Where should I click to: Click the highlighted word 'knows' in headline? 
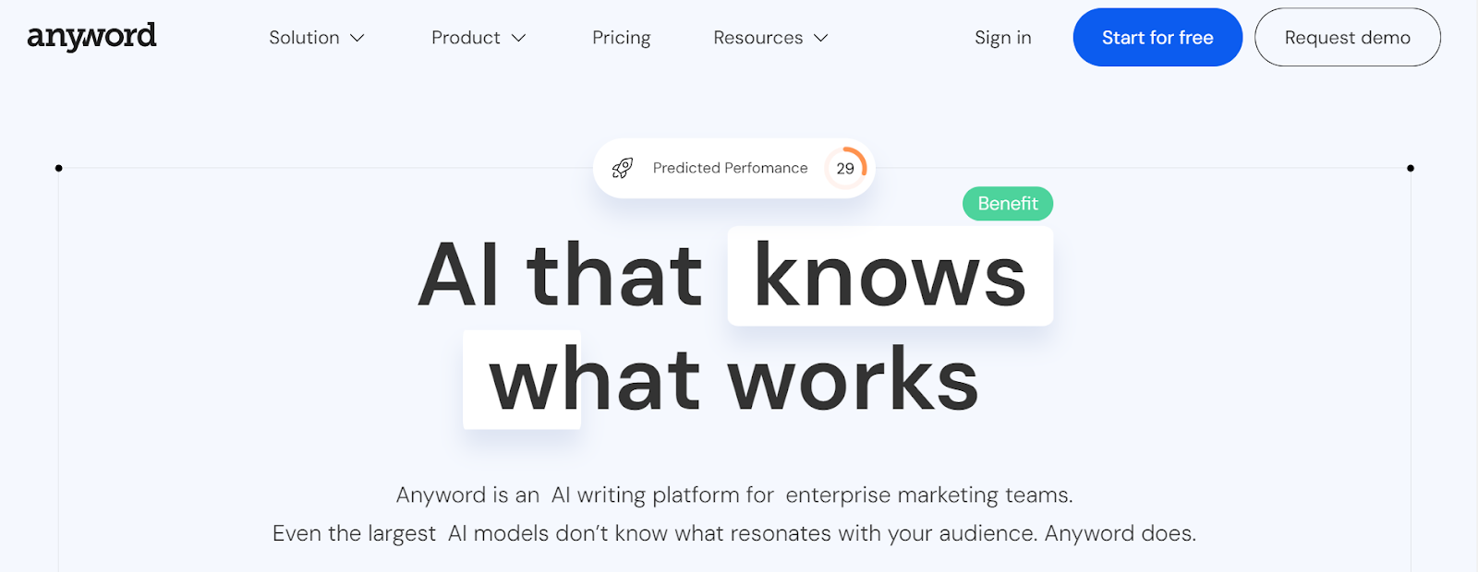(890, 276)
